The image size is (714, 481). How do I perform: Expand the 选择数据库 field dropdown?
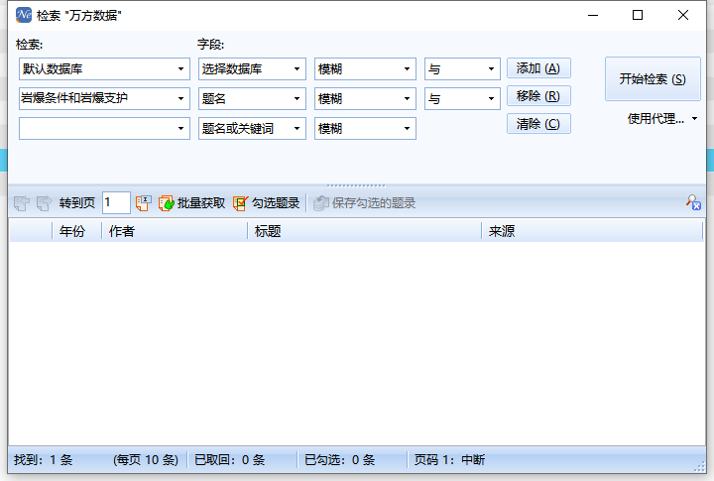click(x=297, y=69)
